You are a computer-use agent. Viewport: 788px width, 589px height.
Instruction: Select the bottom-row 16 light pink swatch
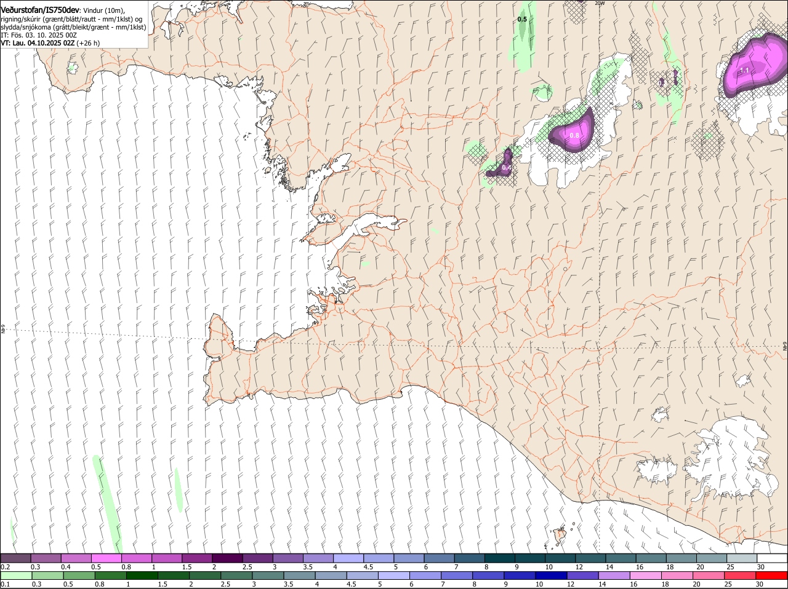pyautogui.click(x=645, y=575)
